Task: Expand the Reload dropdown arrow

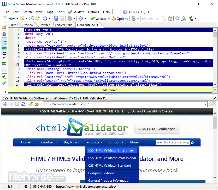Action: click(x=50, y=18)
